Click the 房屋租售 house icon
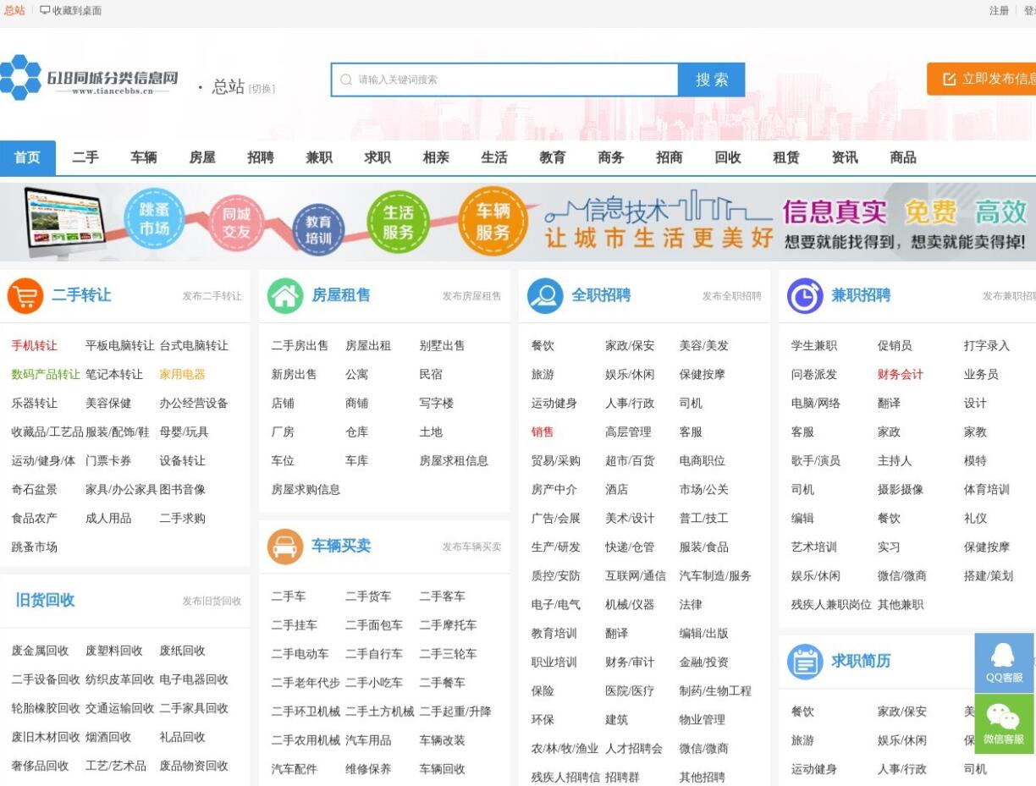 pos(286,294)
